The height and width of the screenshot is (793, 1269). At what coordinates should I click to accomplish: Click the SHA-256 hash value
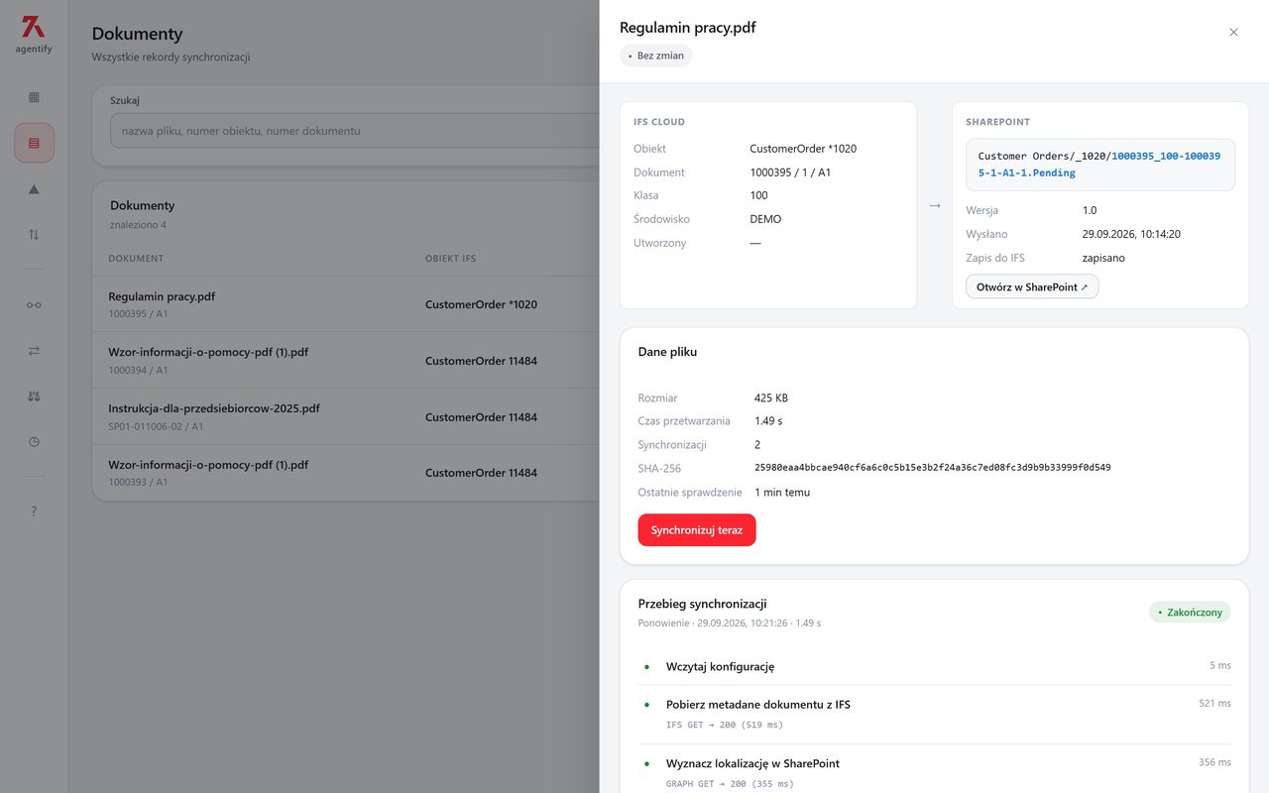coord(932,468)
